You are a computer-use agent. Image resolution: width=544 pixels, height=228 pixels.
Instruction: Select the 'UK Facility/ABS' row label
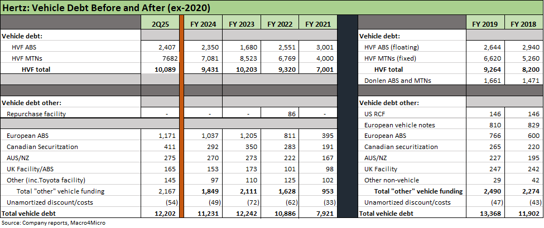[30, 169]
